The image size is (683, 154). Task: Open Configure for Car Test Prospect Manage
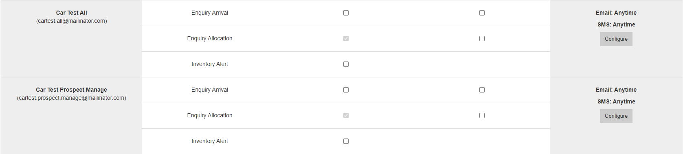(x=616, y=116)
